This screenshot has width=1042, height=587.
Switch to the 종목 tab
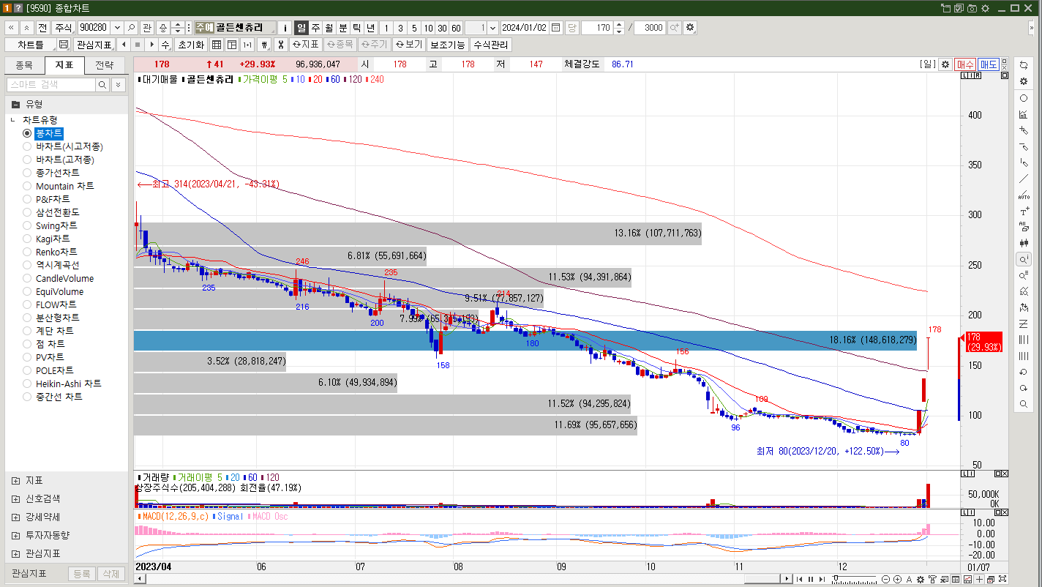click(24, 65)
